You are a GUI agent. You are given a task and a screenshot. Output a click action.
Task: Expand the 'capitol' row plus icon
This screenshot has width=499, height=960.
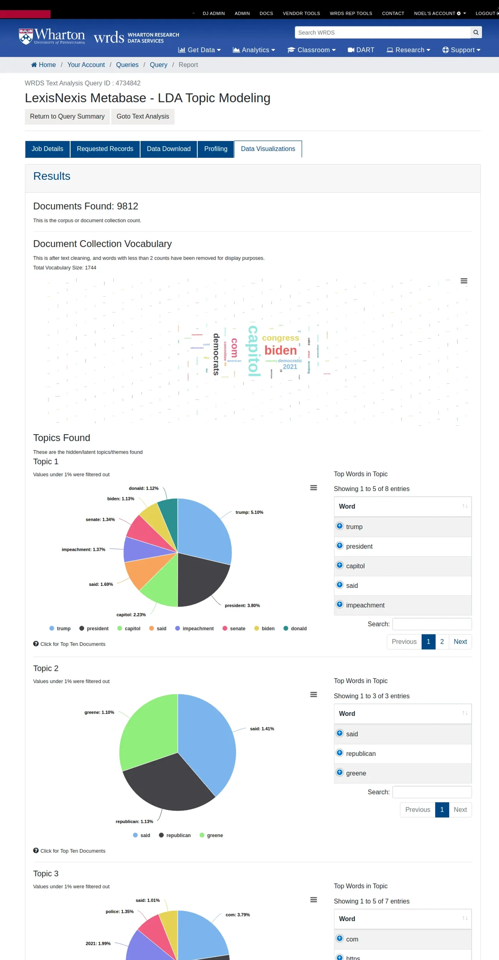tap(339, 565)
